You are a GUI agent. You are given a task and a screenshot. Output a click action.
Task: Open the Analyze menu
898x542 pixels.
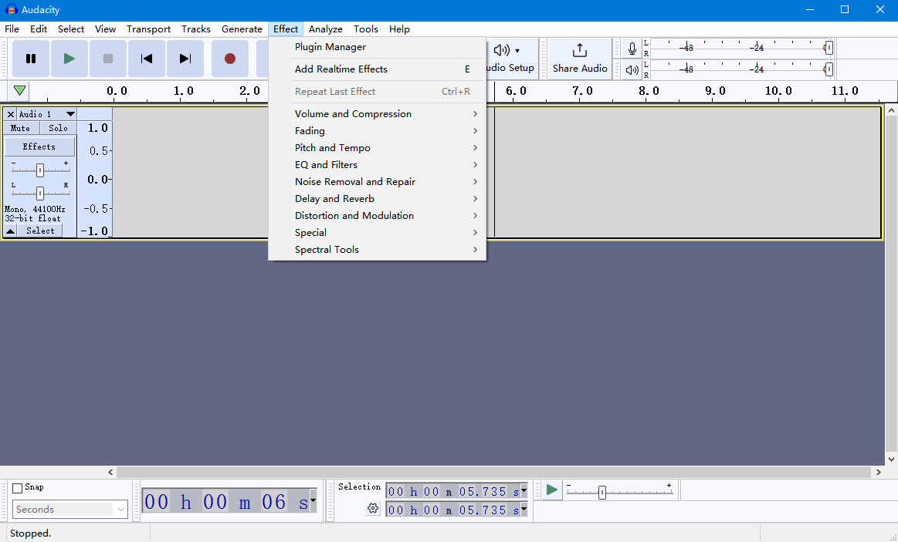[x=325, y=29]
